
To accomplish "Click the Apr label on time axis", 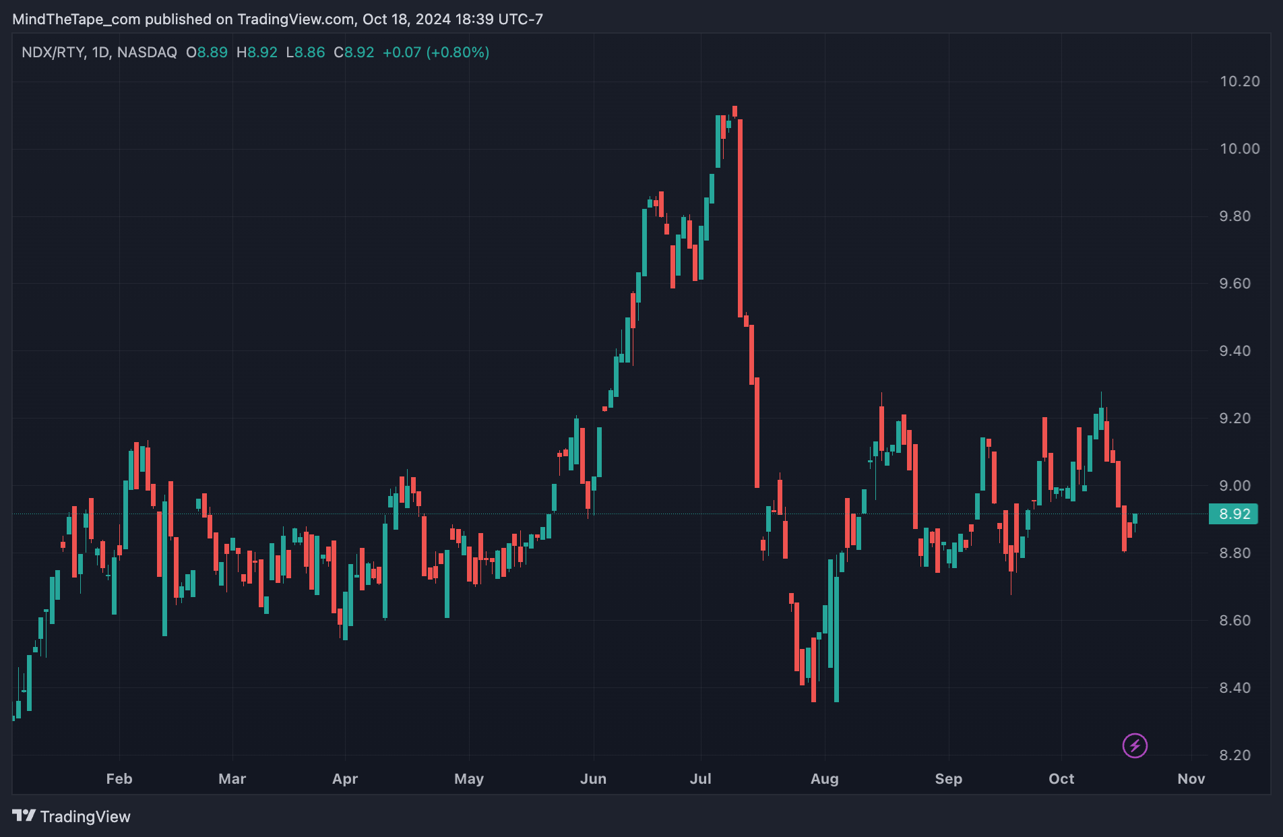I will pos(345,779).
